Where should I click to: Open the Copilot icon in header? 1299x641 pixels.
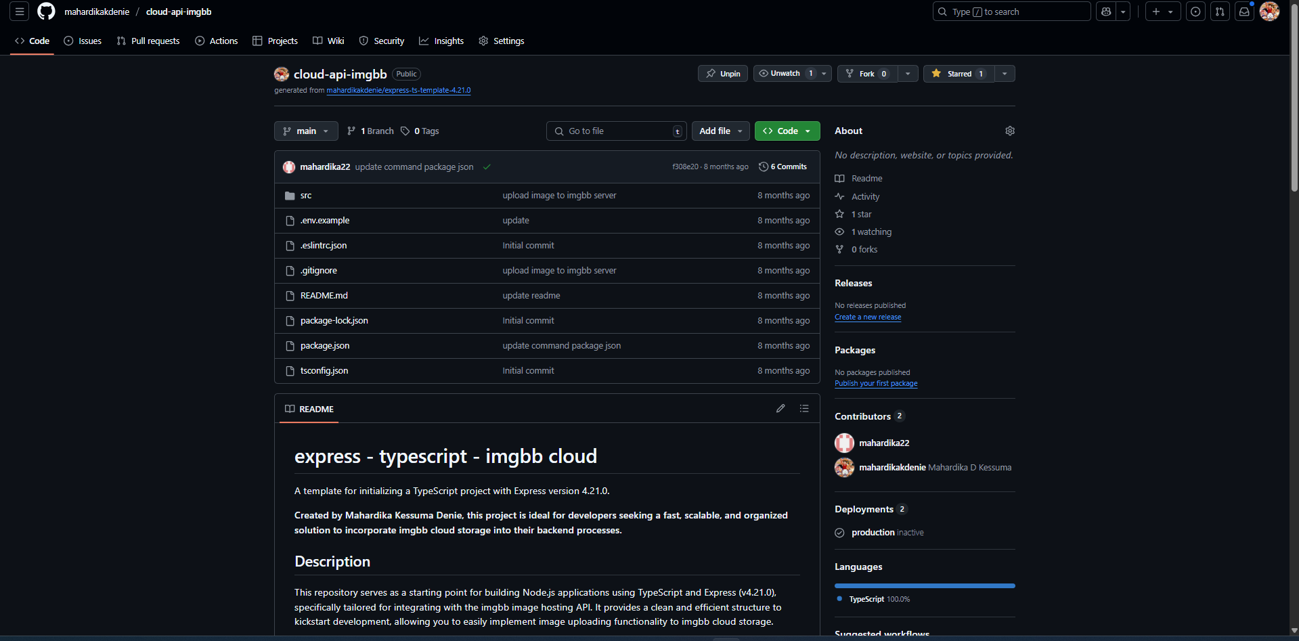pyautogui.click(x=1106, y=12)
